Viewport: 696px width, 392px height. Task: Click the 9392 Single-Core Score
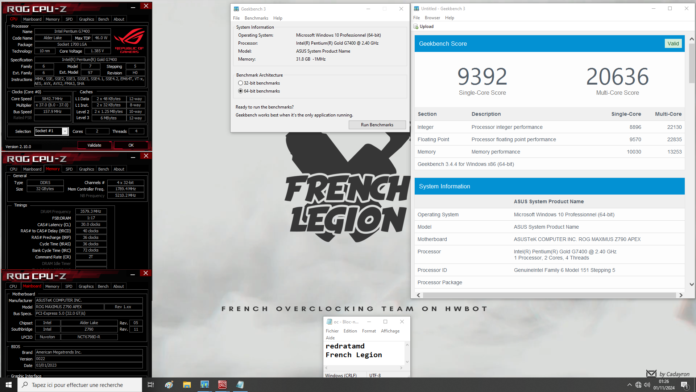pyautogui.click(x=482, y=77)
